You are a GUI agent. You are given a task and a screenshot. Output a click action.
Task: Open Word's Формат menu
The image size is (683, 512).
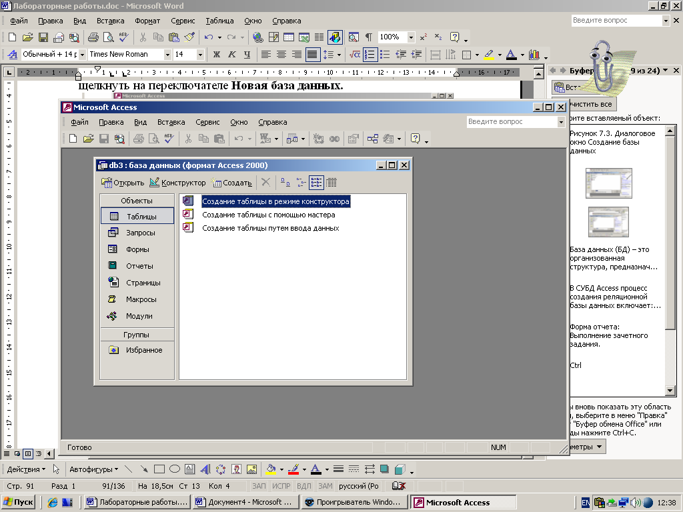coord(147,21)
